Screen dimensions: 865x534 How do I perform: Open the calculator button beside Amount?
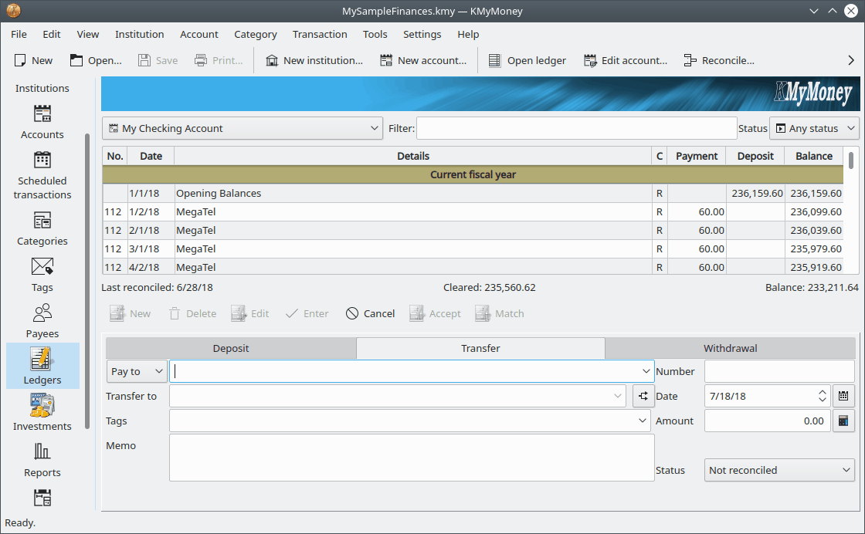(x=843, y=421)
